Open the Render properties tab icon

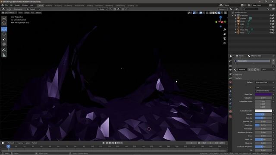(230, 66)
